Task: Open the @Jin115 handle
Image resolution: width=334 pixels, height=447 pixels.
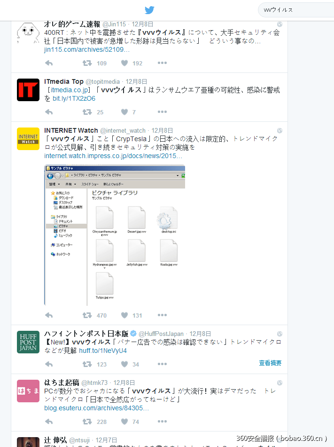Action: pos(114,24)
